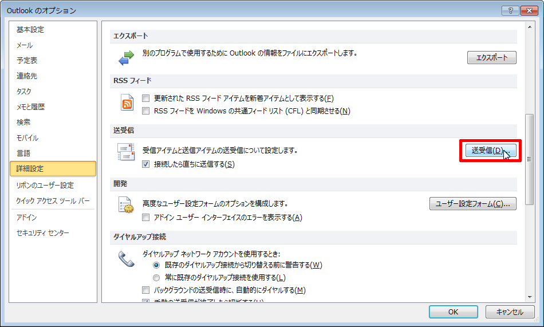Click the 受信アイテムと送信アイテム description text

(220, 151)
